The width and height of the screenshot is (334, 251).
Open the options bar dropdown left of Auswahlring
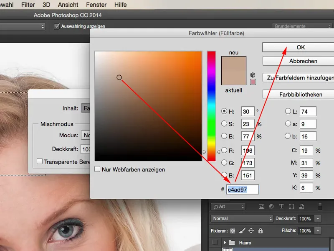click(x=23, y=26)
